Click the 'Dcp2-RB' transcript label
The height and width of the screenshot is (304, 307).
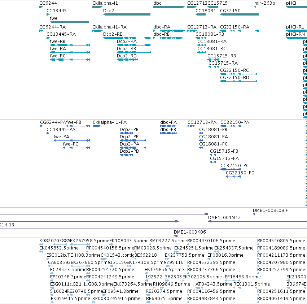(x=127, y=49)
